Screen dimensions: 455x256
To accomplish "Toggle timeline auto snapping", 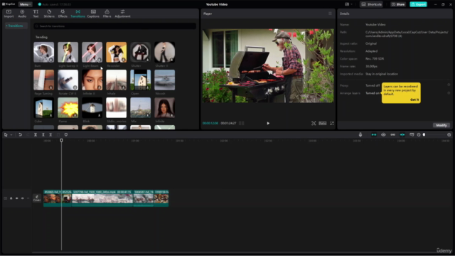I will pos(383,135).
